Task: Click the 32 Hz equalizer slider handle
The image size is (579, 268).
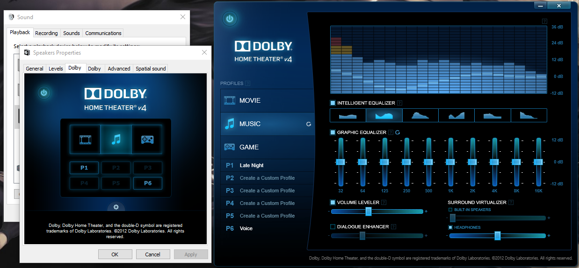Action: pyautogui.click(x=340, y=162)
